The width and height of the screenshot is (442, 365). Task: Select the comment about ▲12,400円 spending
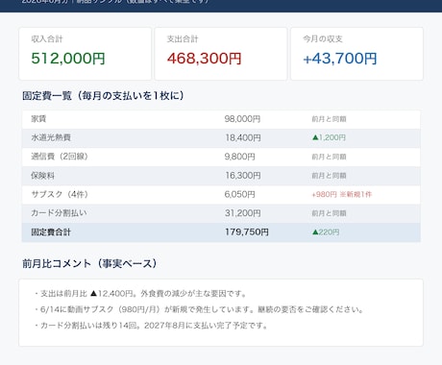[x=141, y=294]
